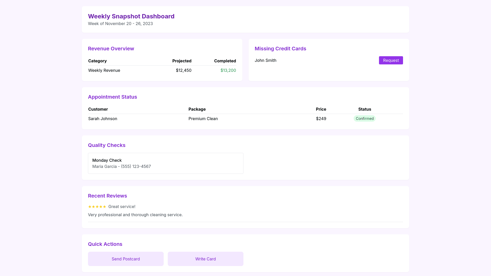Click the Customer column header
Image resolution: width=491 pixels, height=276 pixels.
click(98, 109)
